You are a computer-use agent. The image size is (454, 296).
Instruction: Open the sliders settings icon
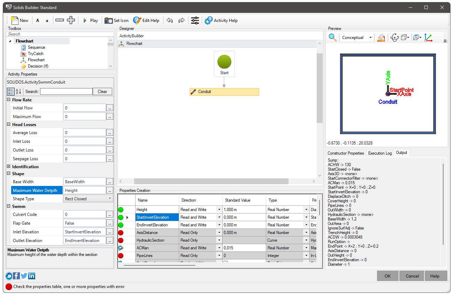[x=195, y=21]
